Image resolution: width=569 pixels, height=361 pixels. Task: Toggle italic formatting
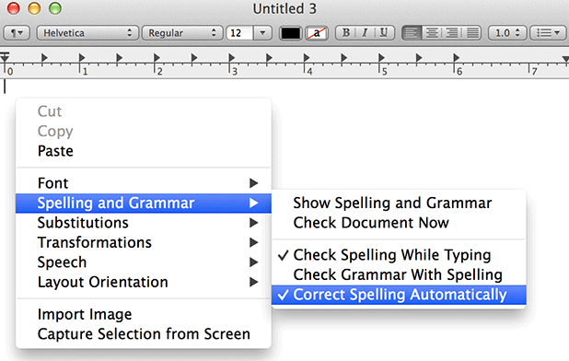pos(365,33)
